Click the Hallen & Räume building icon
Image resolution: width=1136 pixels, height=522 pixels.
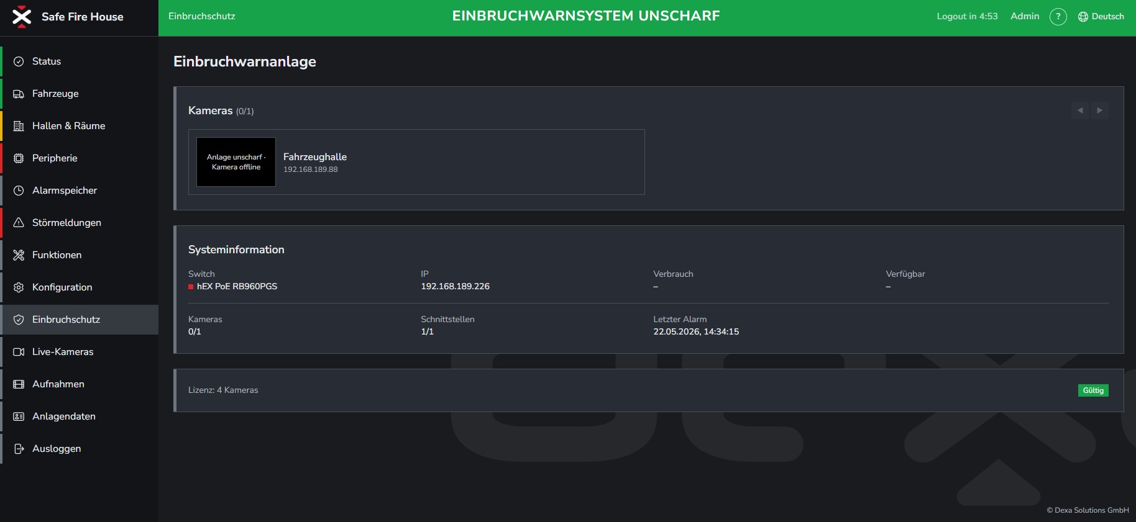pos(19,126)
